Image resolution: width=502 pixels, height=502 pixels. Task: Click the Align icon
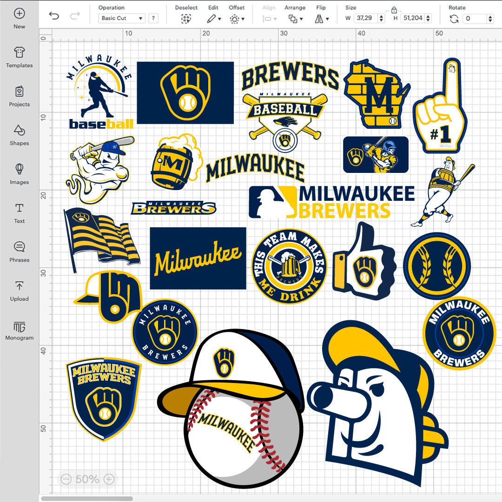coord(267,19)
